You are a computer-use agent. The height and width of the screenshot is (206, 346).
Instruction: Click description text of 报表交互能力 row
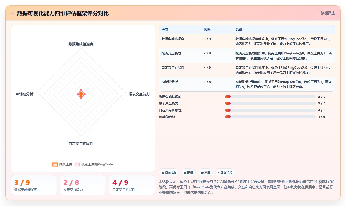tap(284, 56)
